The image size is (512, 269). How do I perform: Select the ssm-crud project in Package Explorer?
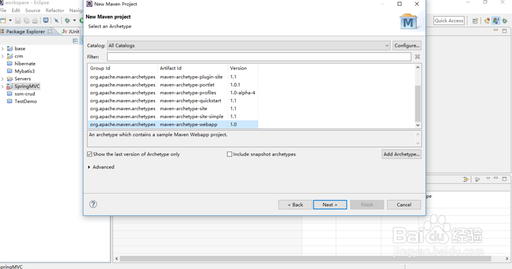point(25,93)
